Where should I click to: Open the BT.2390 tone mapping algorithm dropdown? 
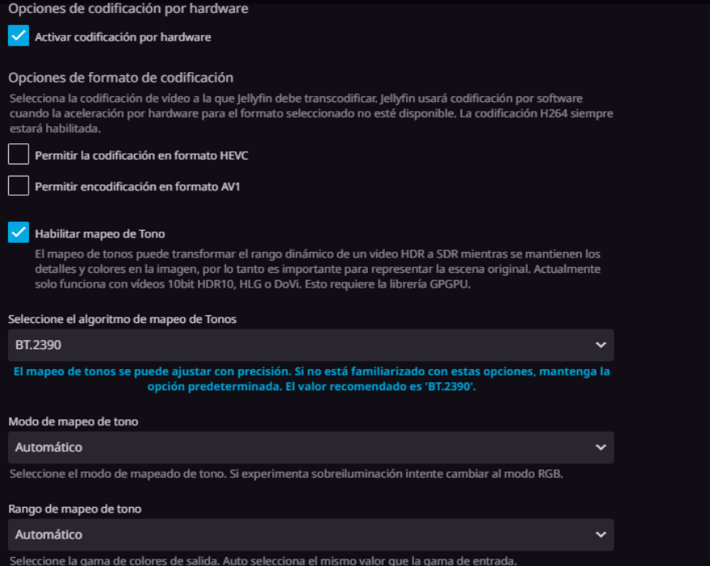coord(310,345)
